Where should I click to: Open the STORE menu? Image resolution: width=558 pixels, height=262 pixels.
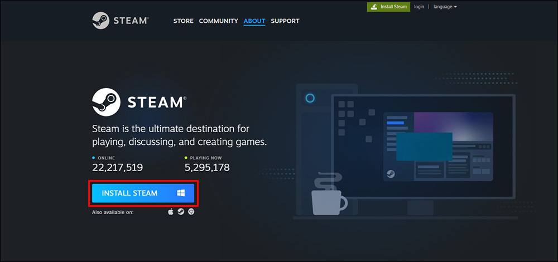[183, 21]
